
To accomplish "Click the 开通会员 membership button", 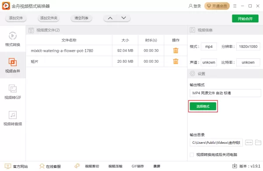I will coord(217,6).
